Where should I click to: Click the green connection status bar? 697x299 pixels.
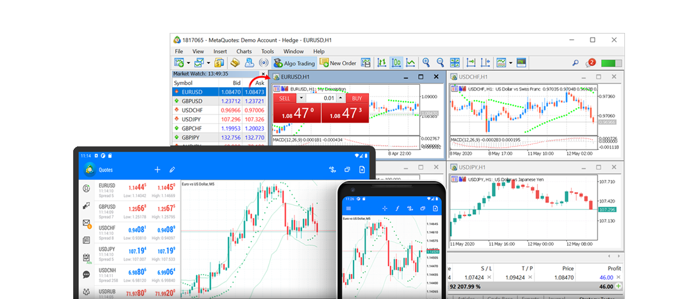[612, 63]
